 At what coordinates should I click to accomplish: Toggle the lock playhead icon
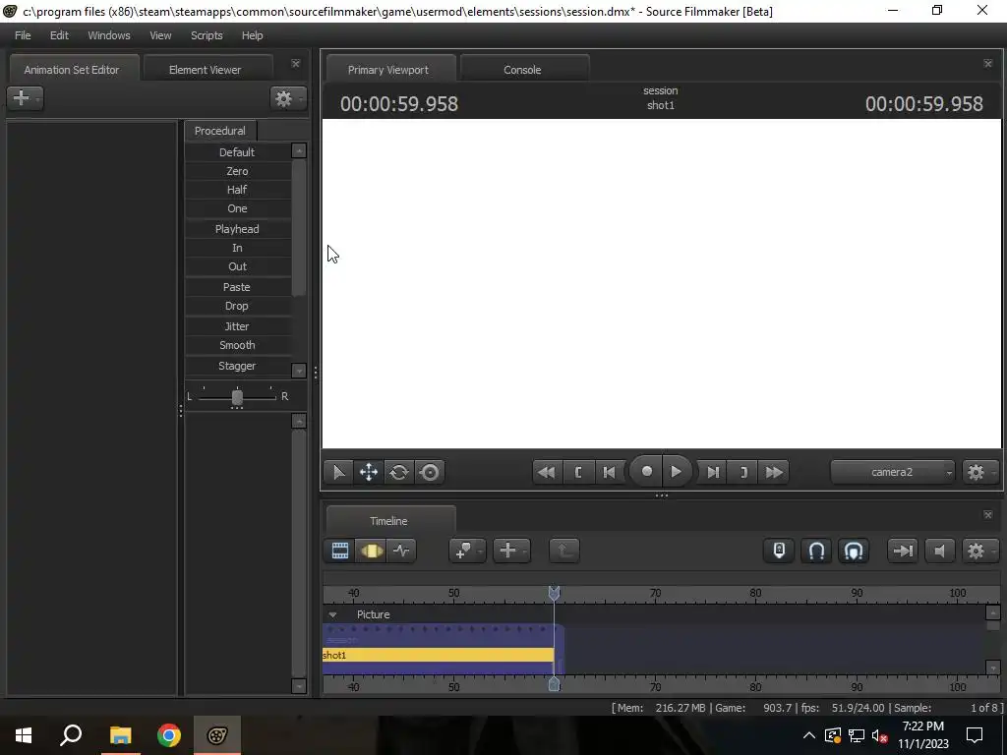(x=779, y=551)
